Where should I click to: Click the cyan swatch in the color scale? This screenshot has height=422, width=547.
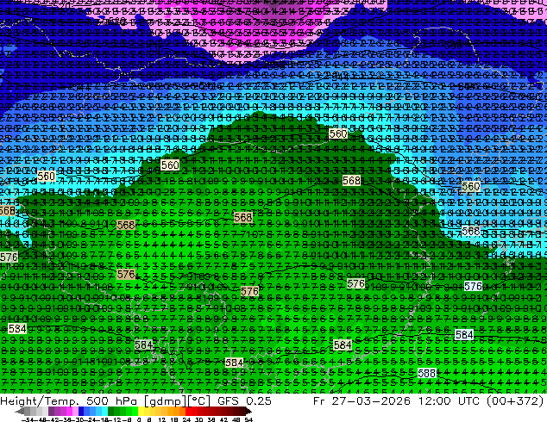(x=105, y=412)
